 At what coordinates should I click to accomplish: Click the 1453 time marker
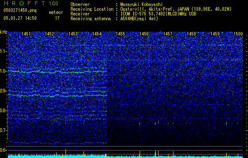pos(73,34)
